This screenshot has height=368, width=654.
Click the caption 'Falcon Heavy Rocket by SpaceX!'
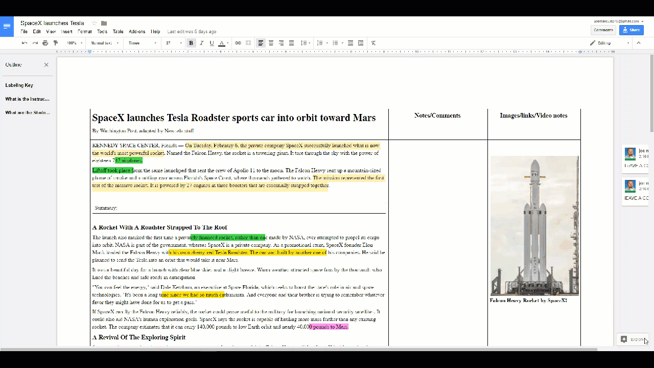click(528, 301)
